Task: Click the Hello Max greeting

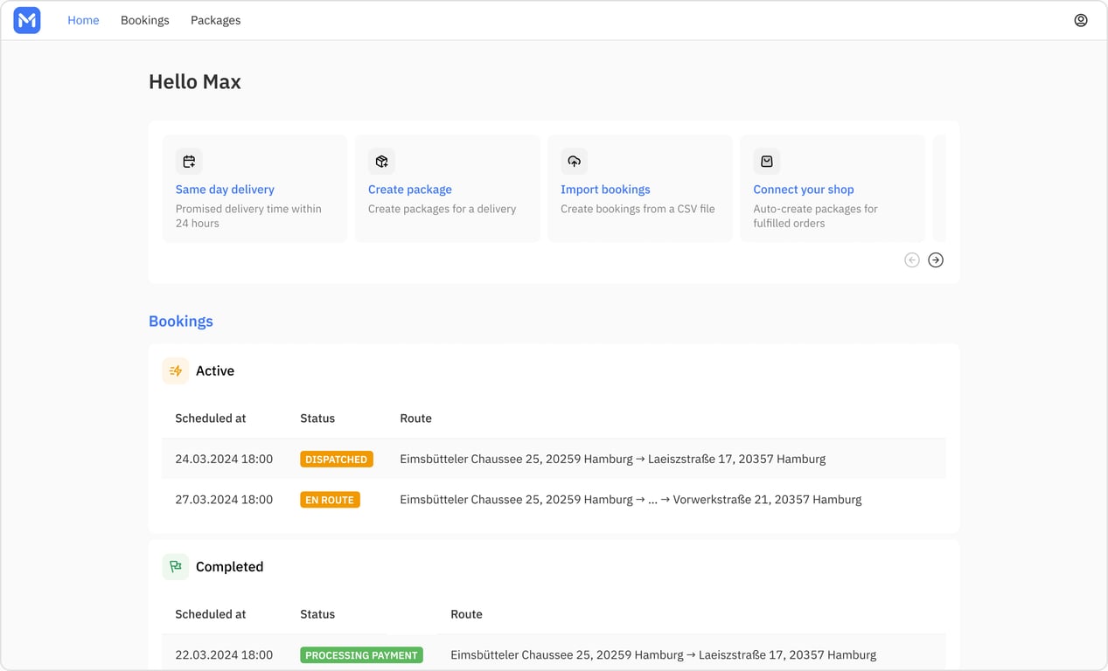Action: click(x=195, y=81)
